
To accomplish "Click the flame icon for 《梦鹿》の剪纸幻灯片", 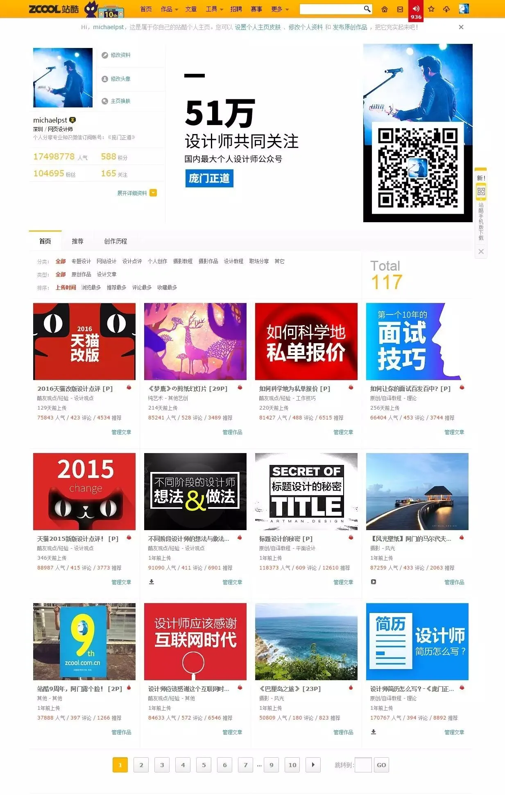I will (240, 387).
